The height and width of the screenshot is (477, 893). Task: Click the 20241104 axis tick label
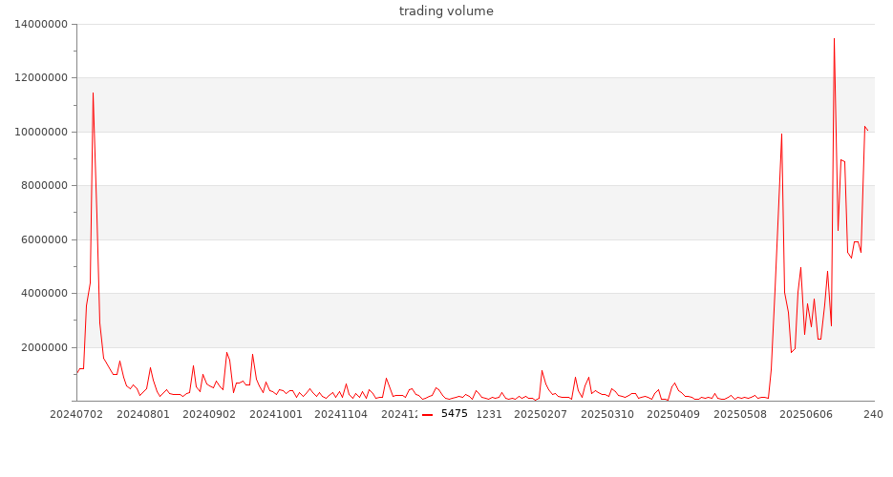[x=341, y=414]
